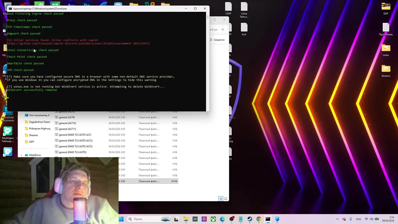Viewport: 398px width, 224px height.
Task: Launch Microsoft Edge from the taskbar
Action: [222, 219]
